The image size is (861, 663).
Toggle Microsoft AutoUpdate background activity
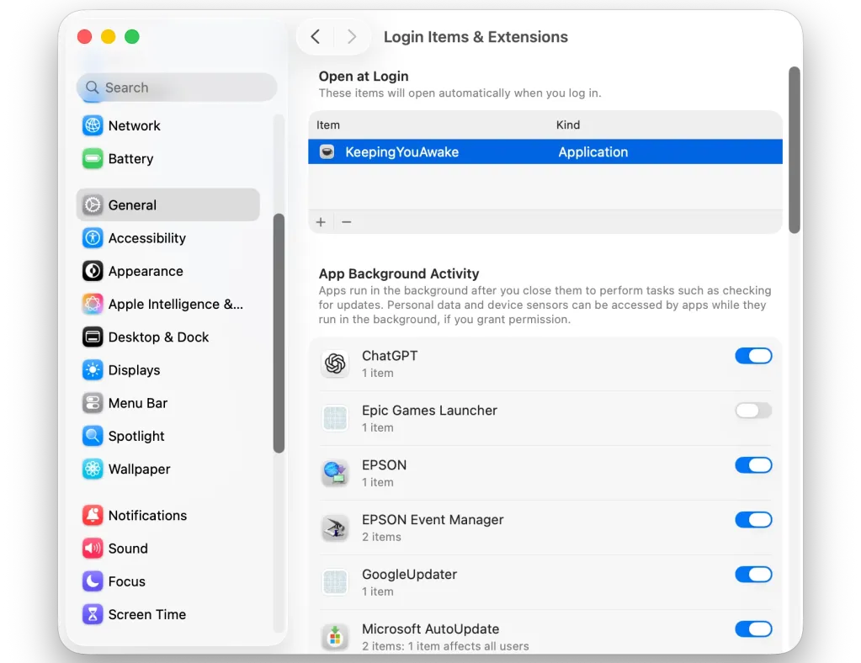[x=753, y=629]
